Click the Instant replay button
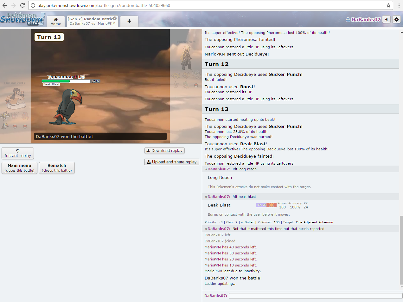Screen dimensions: 403x302 point(18,153)
